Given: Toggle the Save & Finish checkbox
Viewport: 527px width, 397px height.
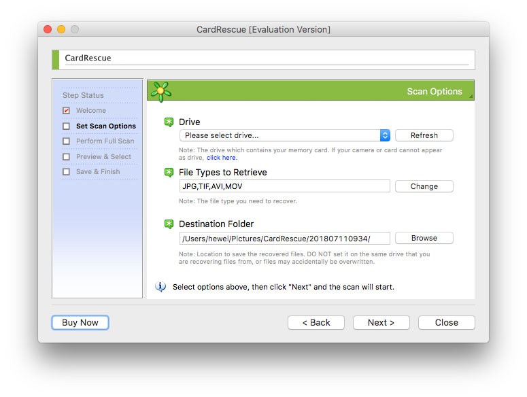Looking at the screenshot, I should click(x=66, y=171).
